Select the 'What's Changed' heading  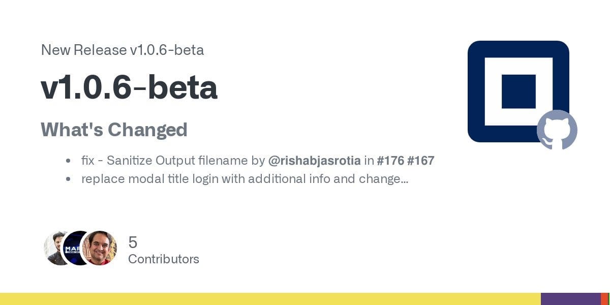click(x=114, y=130)
